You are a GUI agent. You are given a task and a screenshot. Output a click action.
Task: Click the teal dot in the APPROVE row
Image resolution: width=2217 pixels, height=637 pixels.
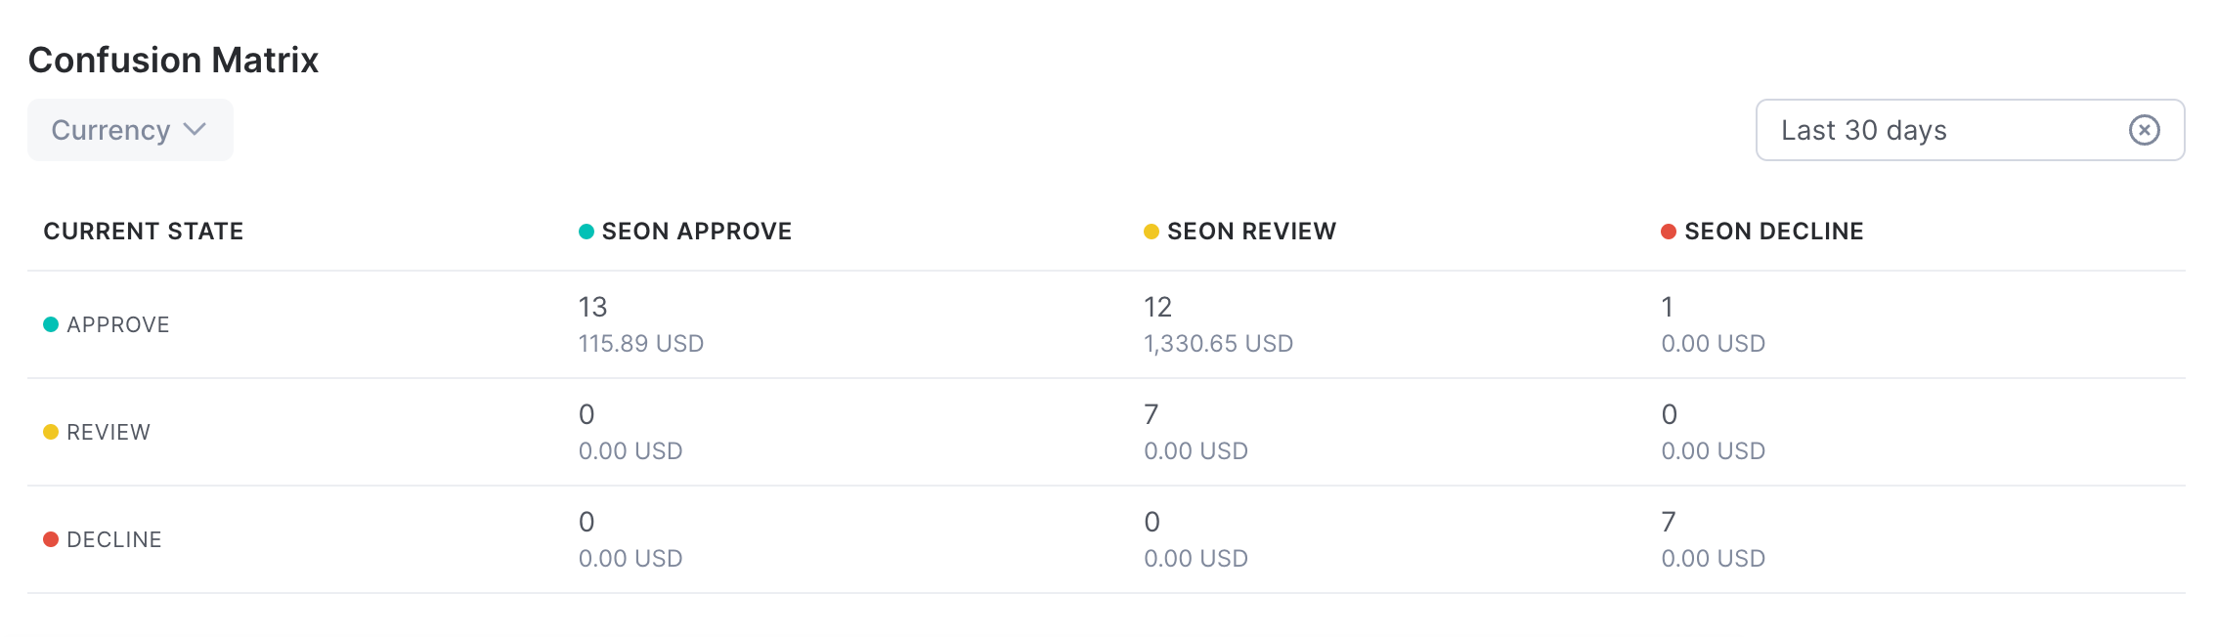pyautogui.click(x=51, y=324)
